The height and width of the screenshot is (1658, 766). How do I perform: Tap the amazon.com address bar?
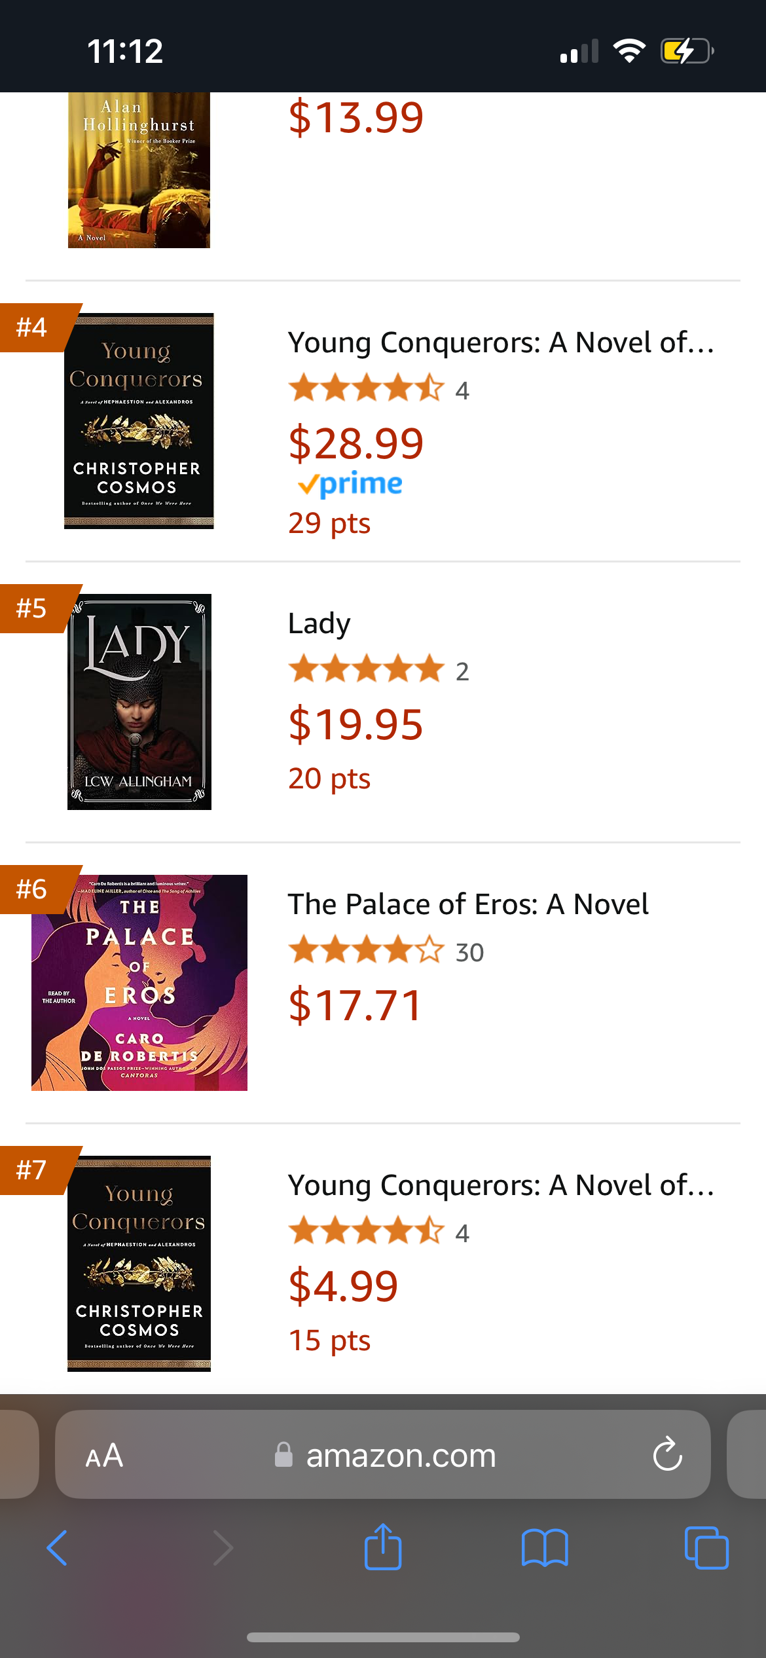tap(401, 1456)
